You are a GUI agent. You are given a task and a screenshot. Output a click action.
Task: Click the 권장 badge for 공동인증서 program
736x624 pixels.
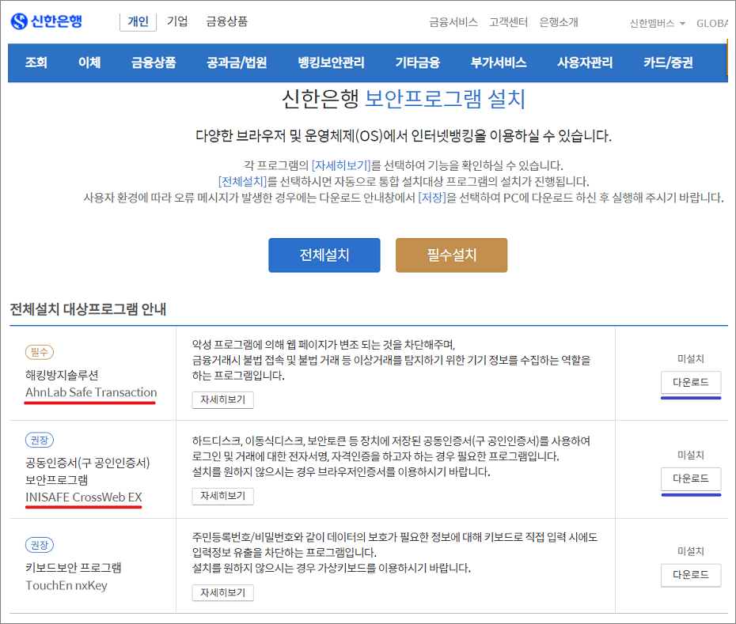40,440
